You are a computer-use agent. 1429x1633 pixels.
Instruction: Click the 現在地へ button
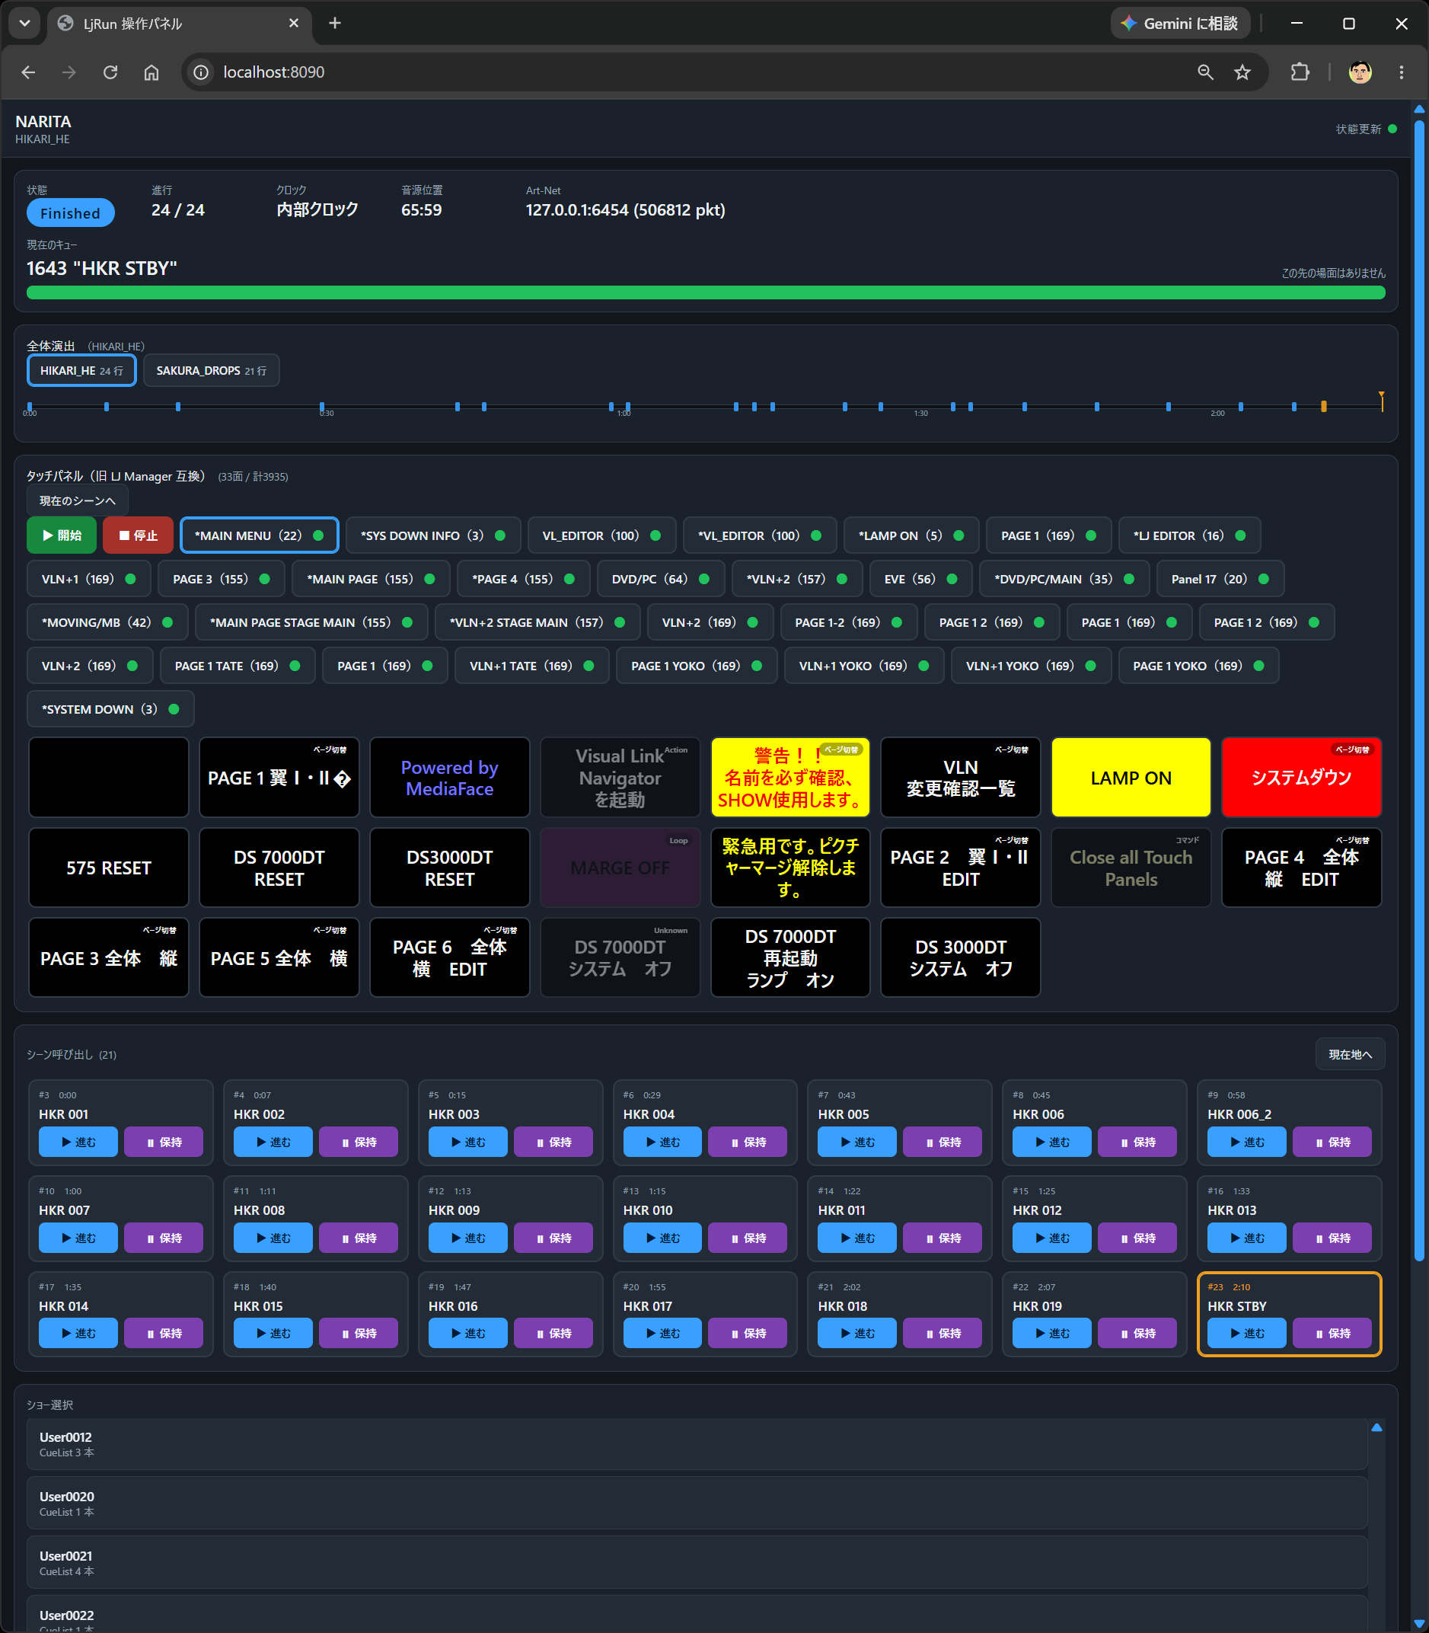(x=1349, y=1055)
